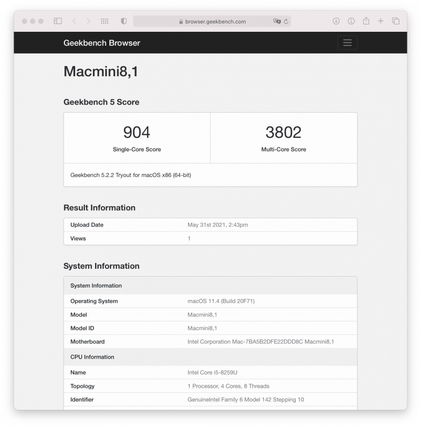Click the Views count value 1
Viewport: 421px width, 427px height.
point(189,239)
